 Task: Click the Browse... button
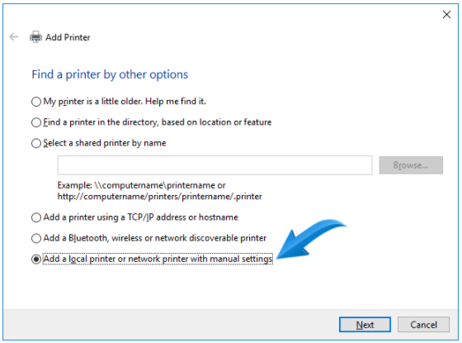pos(411,165)
